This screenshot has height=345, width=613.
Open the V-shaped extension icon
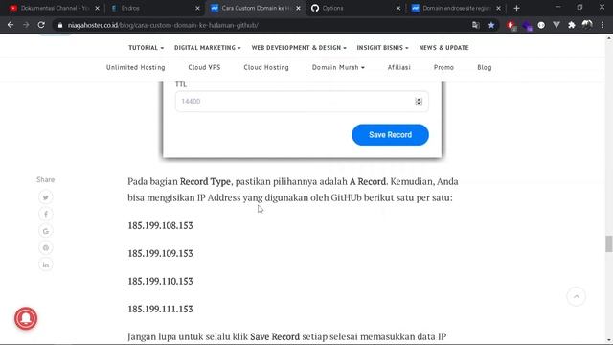(556, 25)
